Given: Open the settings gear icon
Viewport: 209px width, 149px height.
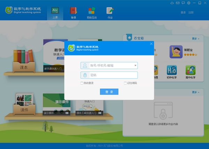Looking at the screenshot, I should pyautogui.click(x=189, y=3).
